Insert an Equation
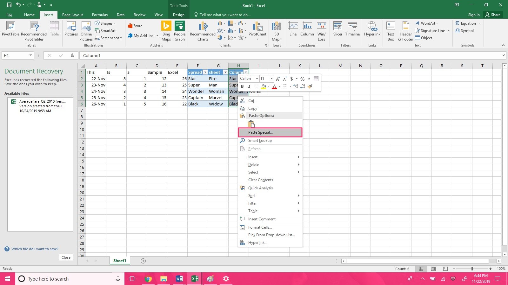508x285 pixels. [x=466, y=23]
